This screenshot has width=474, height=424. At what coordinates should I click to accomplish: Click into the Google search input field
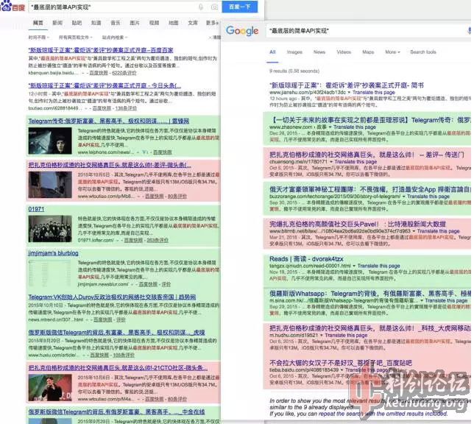click(x=353, y=31)
